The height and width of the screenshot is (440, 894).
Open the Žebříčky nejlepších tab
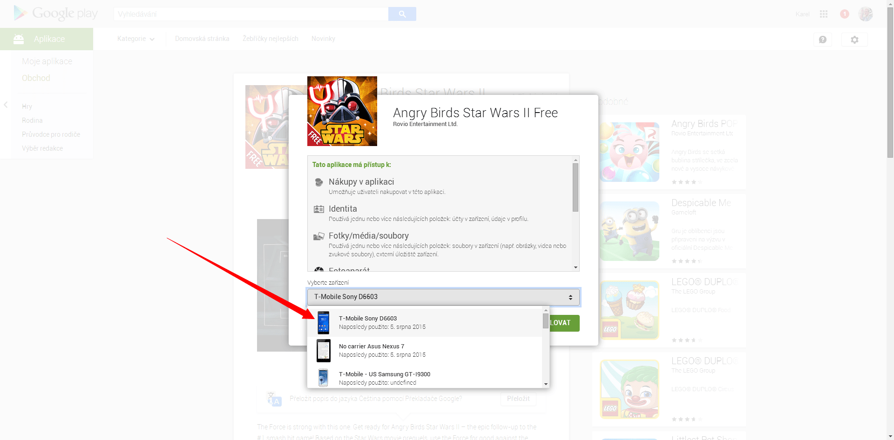coord(271,39)
